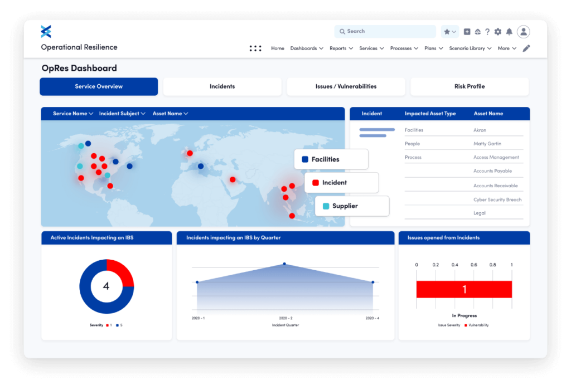
Task: Switch to the Risk Profile tab
Action: coord(469,86)
